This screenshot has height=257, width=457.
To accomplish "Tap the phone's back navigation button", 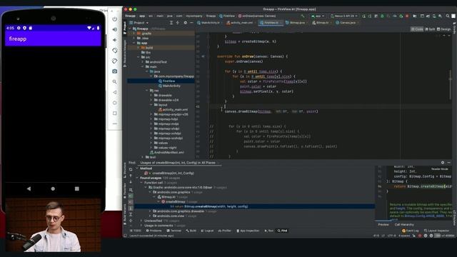I will click(29, 188).
